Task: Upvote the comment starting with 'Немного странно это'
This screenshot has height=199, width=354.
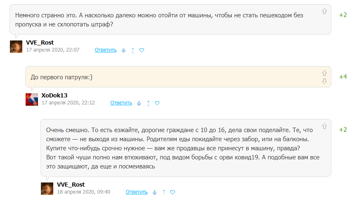Action: (x=324, y=12)
